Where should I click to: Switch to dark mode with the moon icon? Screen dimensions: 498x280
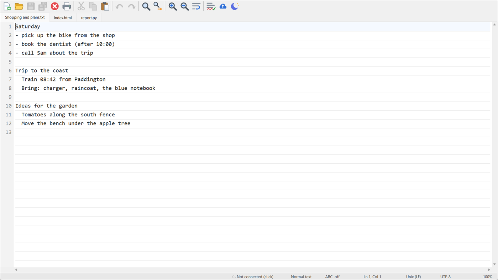tap(235, 6)
